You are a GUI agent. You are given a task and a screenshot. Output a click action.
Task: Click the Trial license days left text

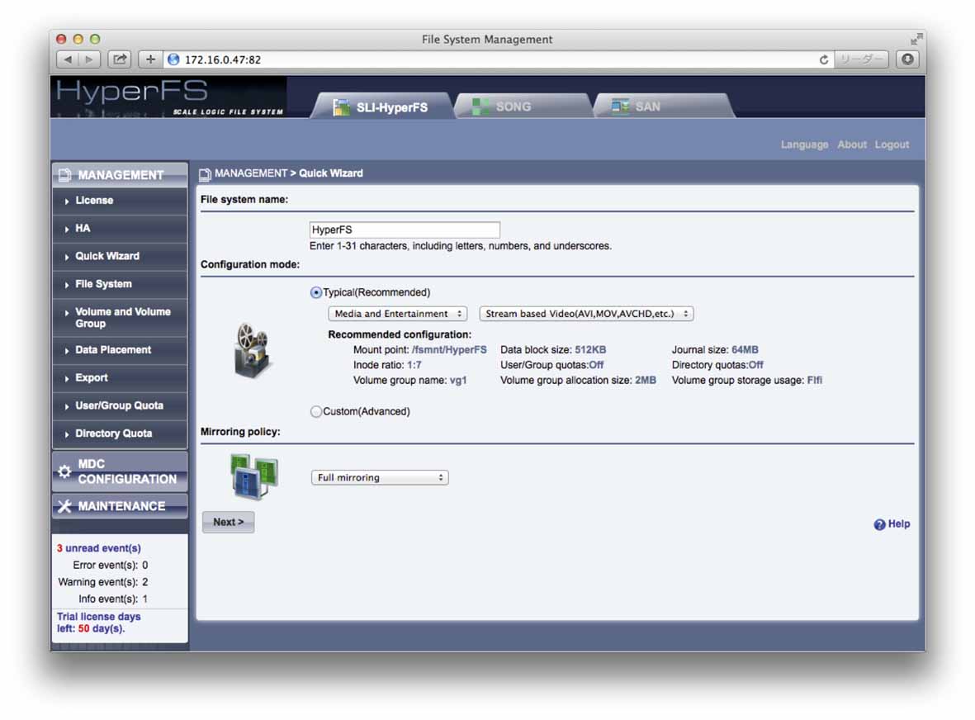tap(99, 623)
